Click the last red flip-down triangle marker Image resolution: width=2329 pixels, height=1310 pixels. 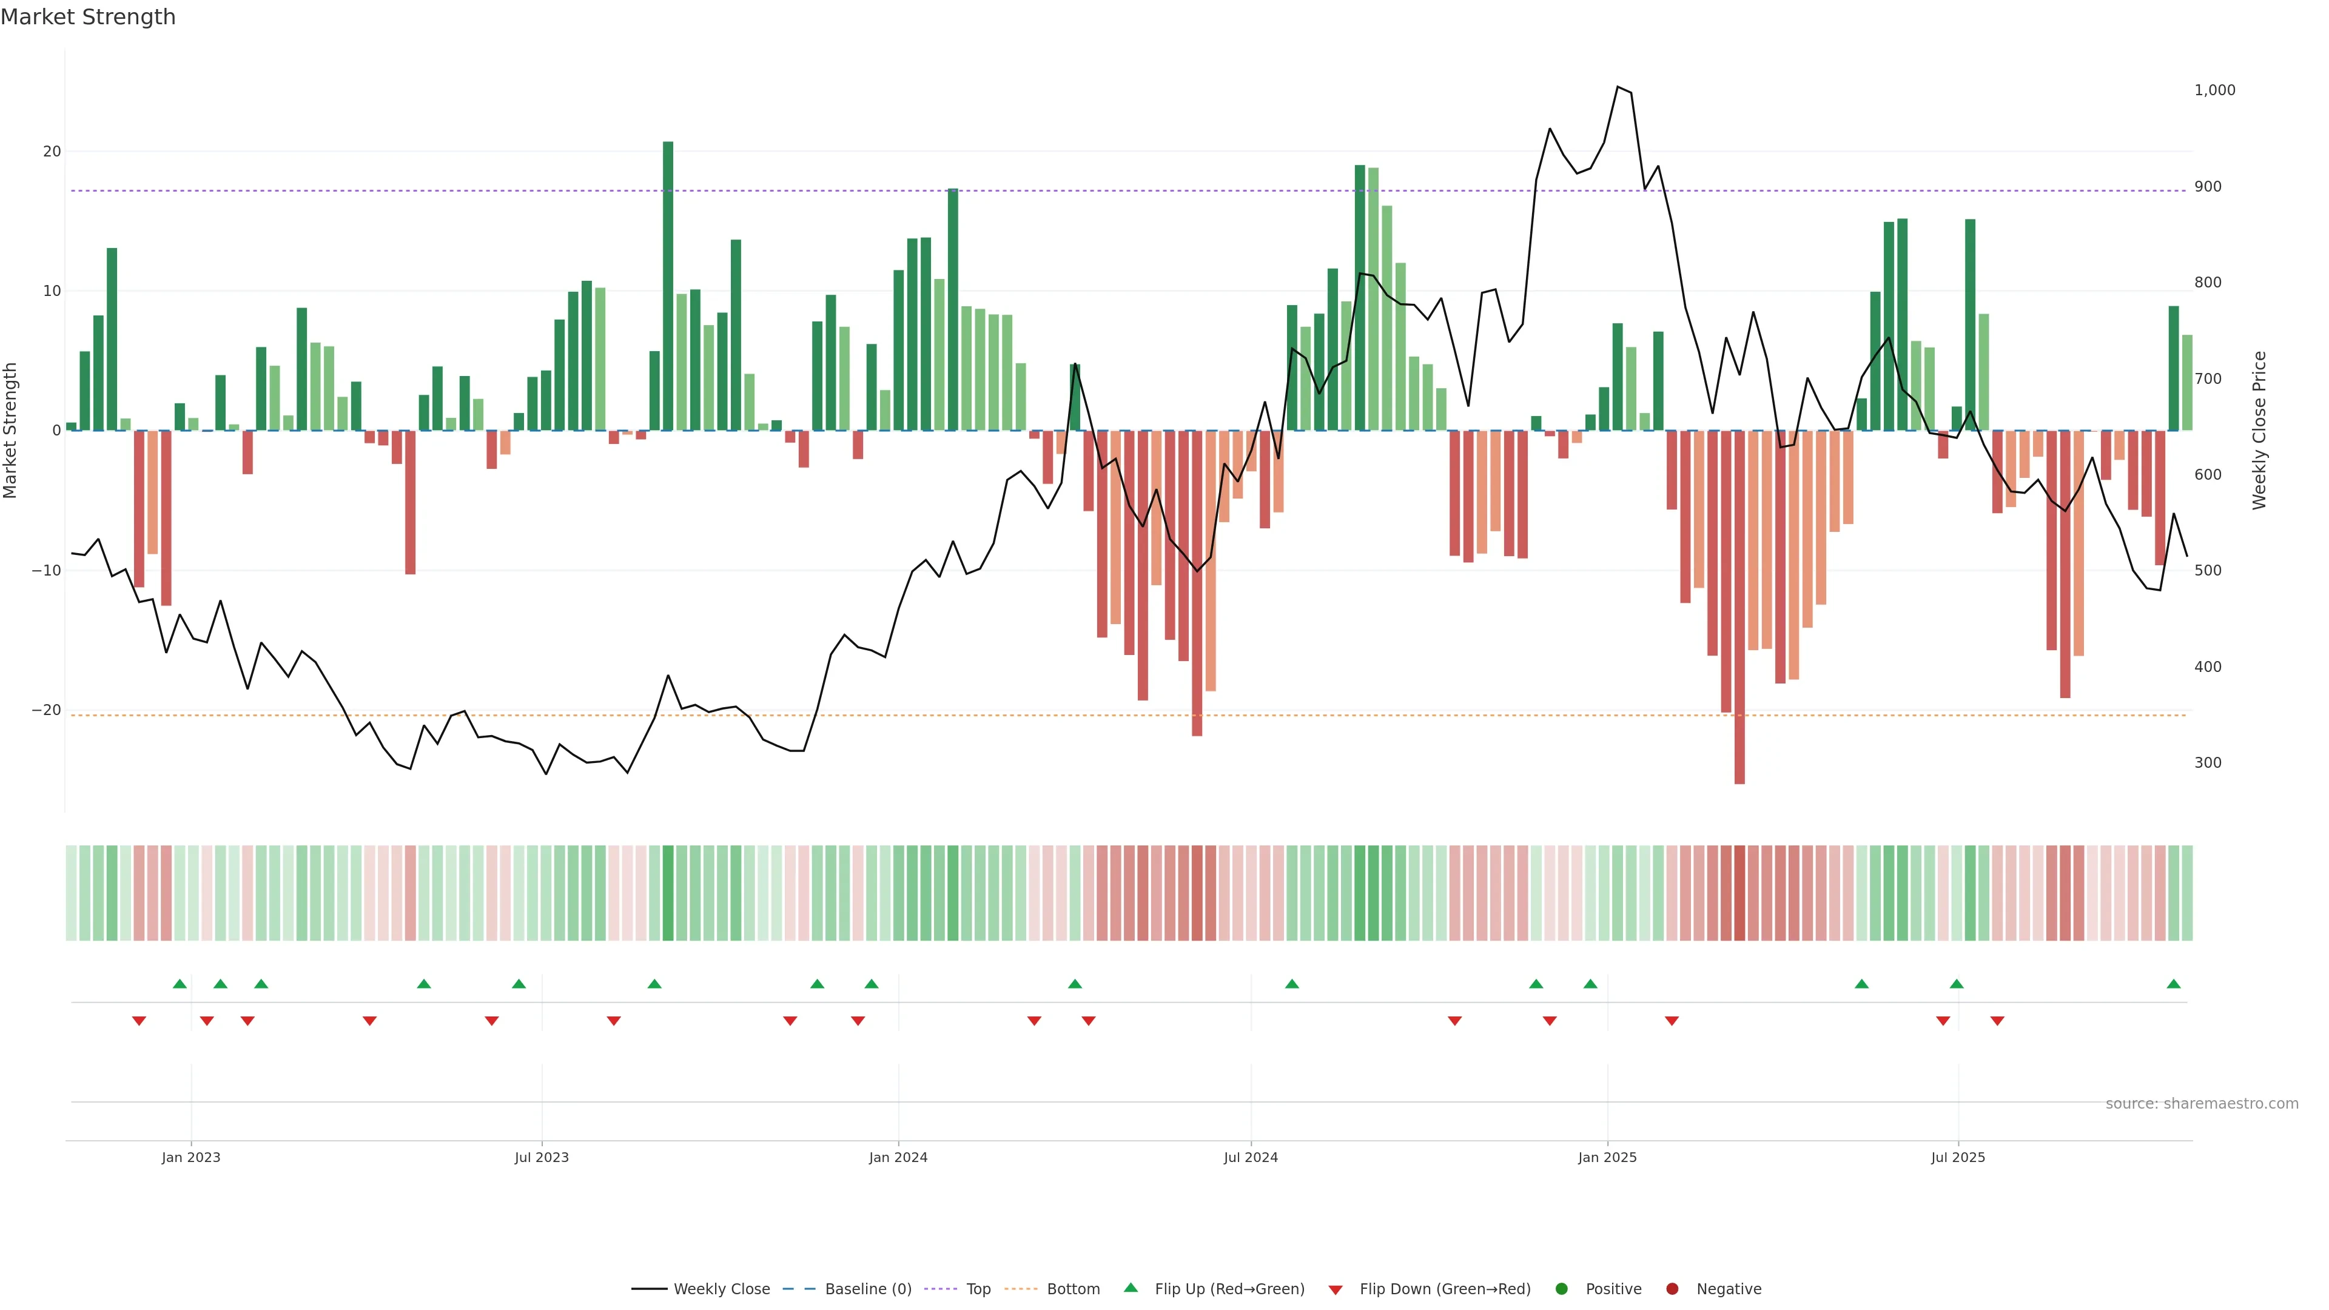(1997, 1021)
